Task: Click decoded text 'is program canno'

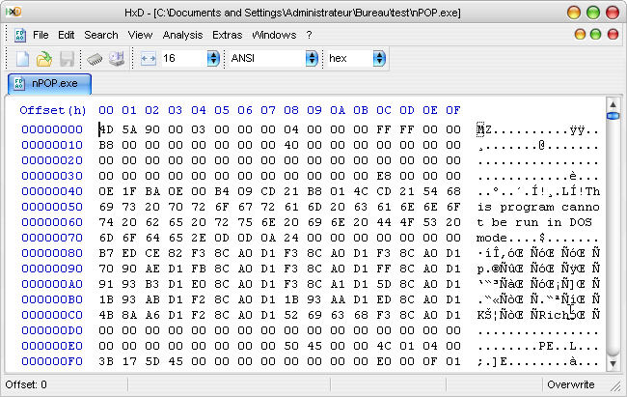Action: (x=538, y=207)
